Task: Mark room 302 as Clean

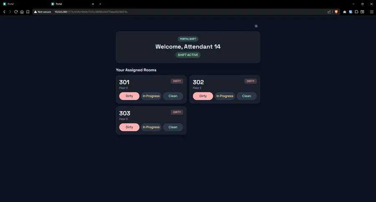Action: tap(246, 96)
